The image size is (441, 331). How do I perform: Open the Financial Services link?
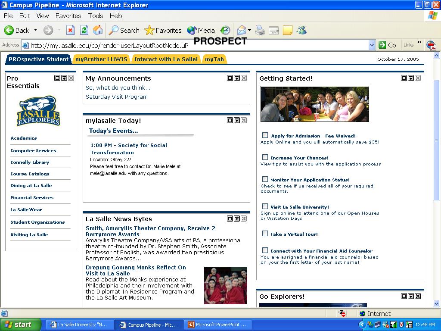point(32,197)
